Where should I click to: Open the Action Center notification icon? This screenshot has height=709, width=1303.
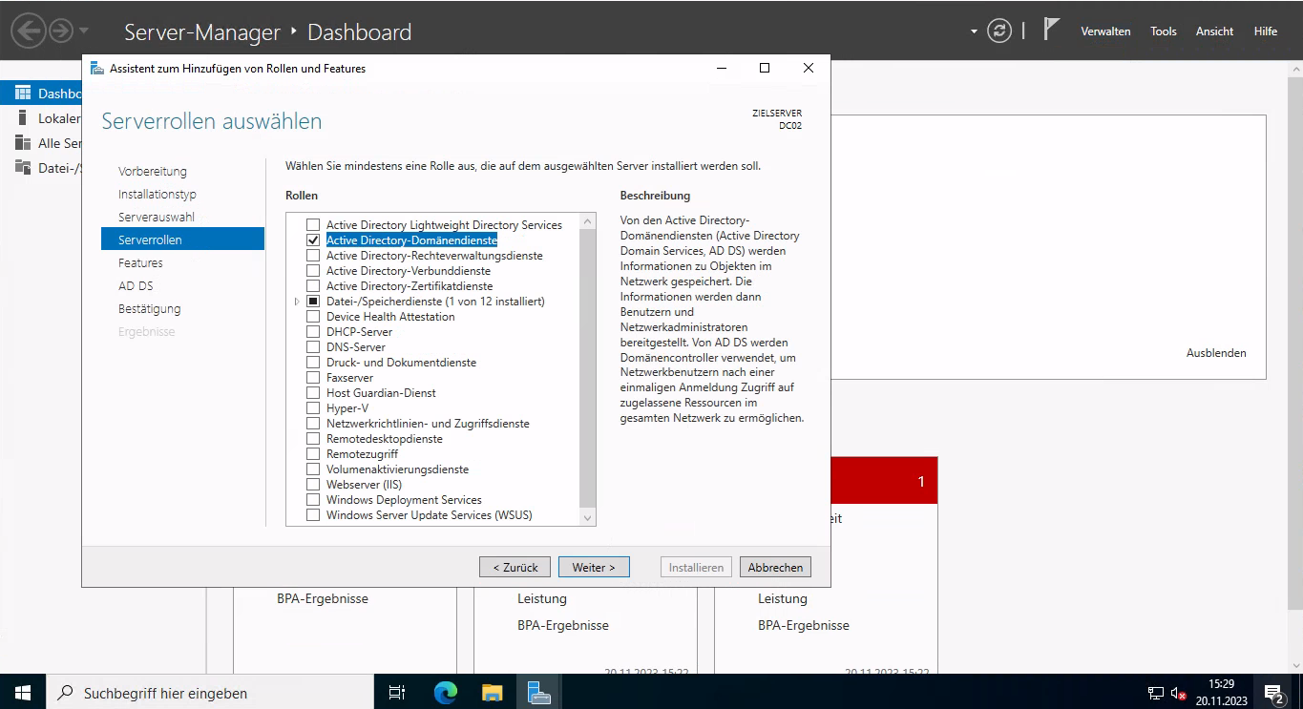point(1274,693)
